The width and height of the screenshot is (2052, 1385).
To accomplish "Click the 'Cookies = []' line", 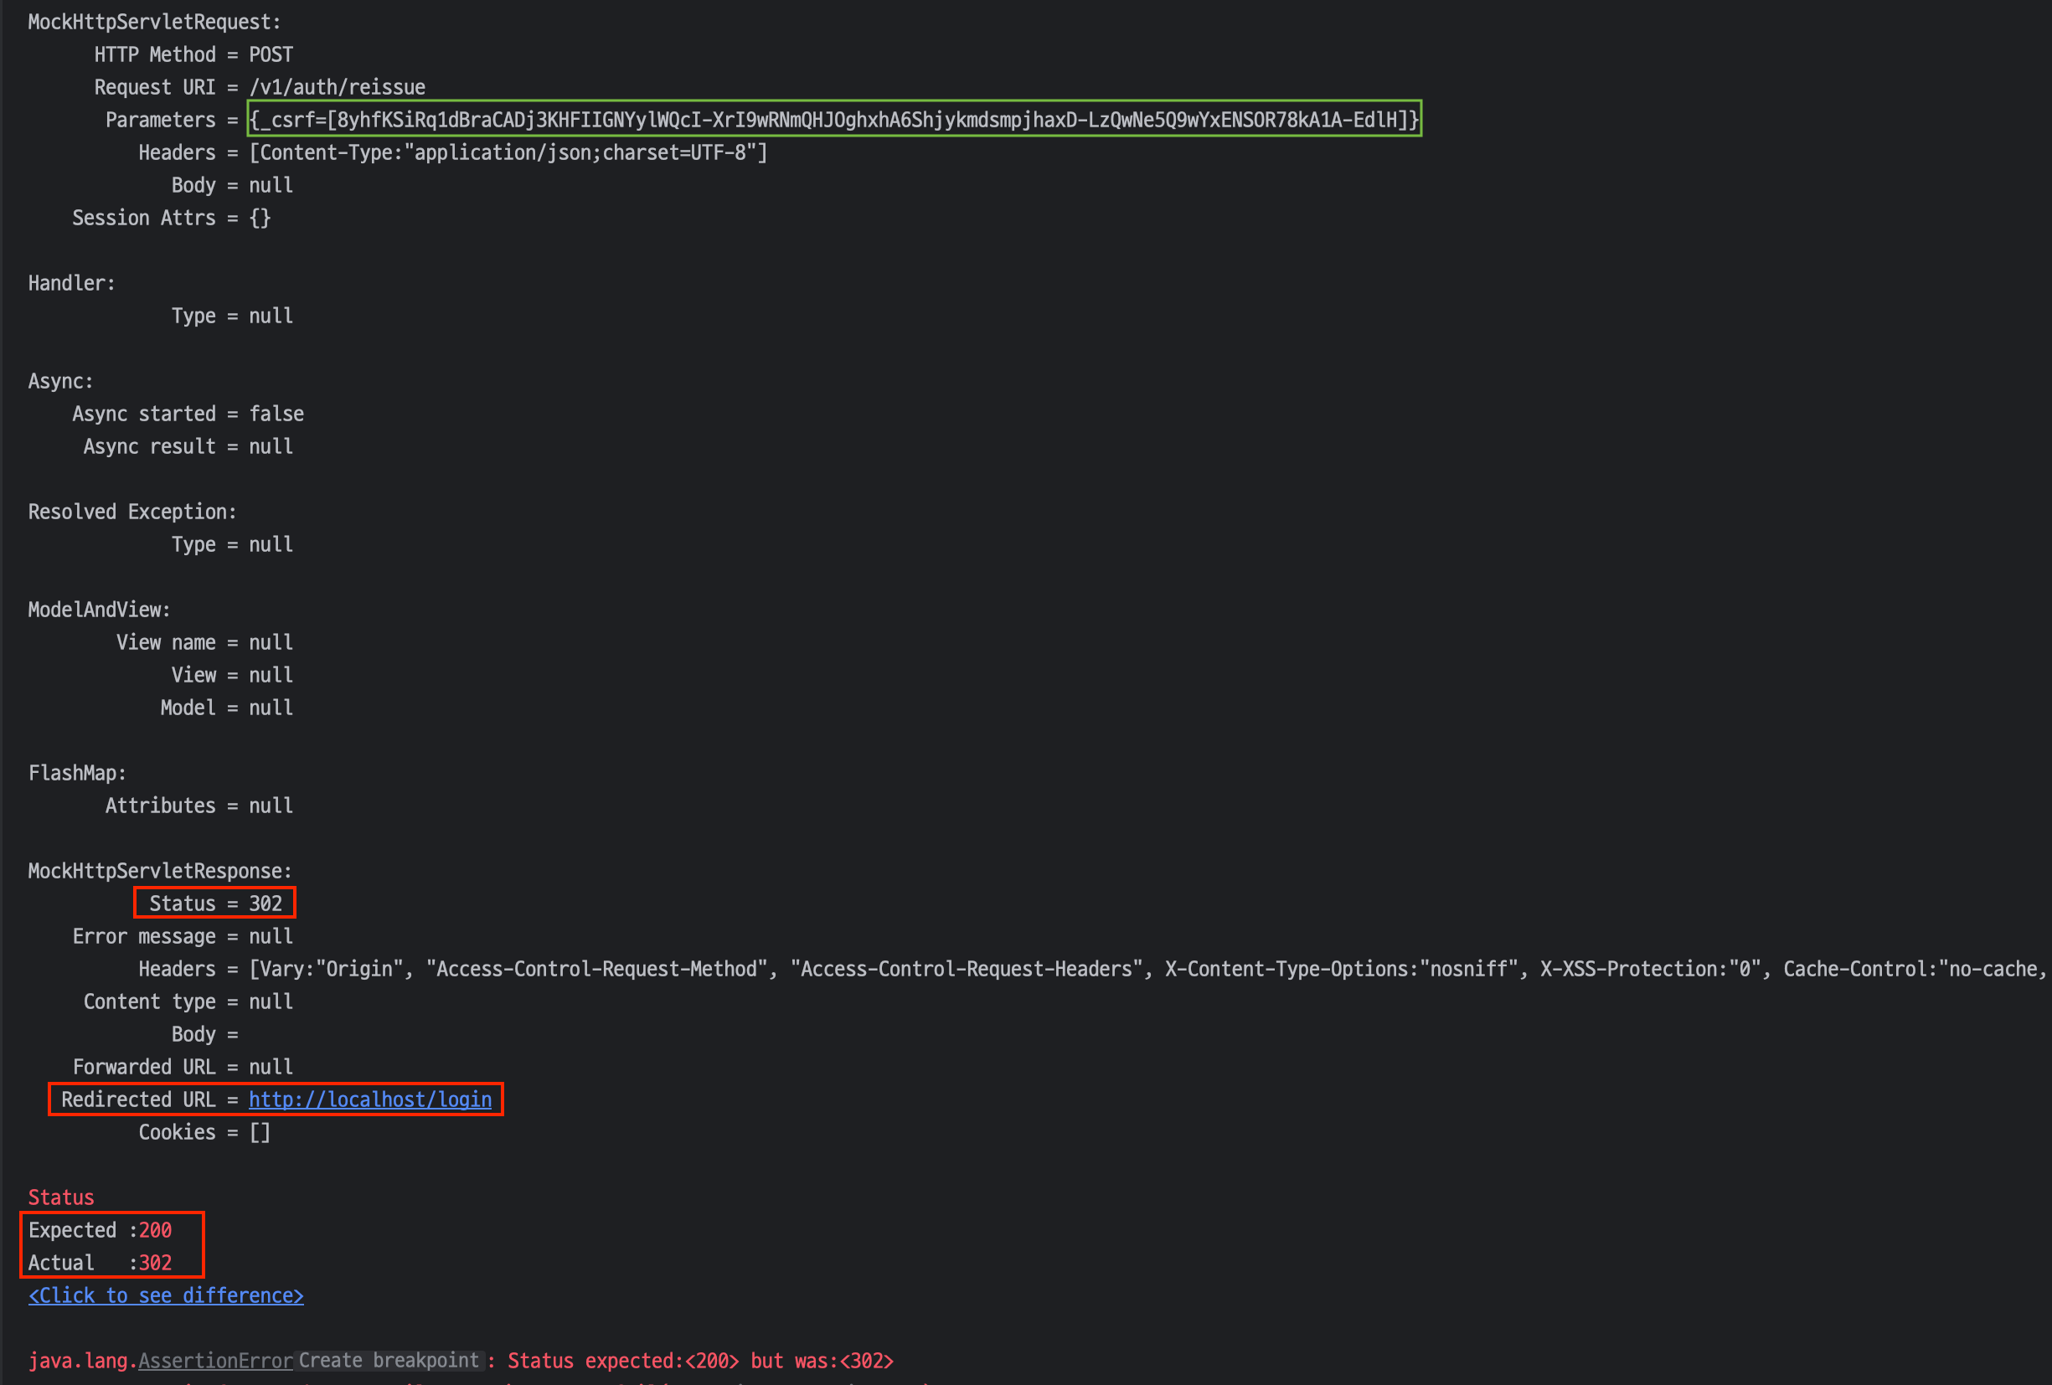I will point(204,1131).
